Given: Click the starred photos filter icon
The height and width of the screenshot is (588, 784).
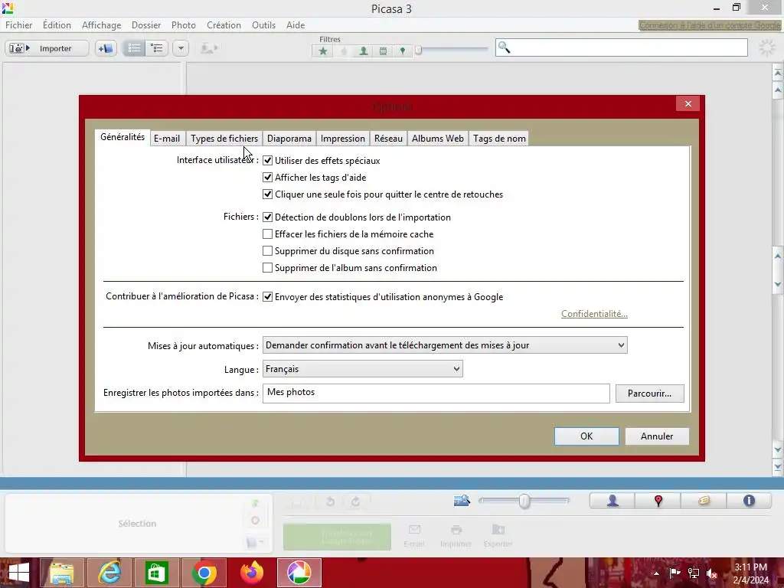Looking at the screenshot, I should (x=323, y=51).
